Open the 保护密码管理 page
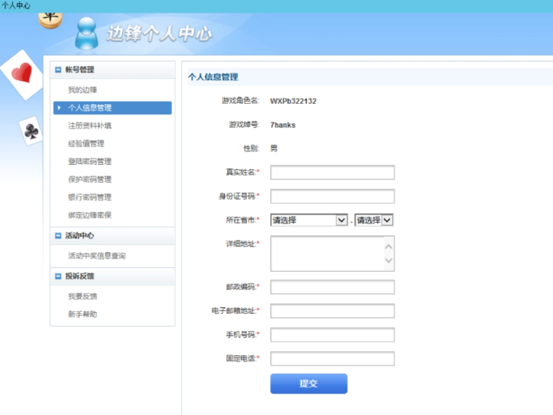Viewport: 553px width, 415px height. (90, 180)
